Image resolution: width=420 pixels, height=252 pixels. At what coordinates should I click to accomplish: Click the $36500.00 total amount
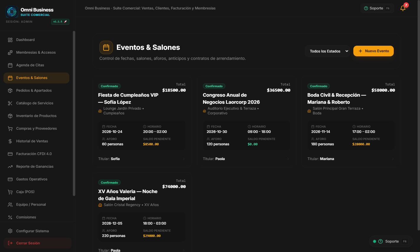pyautogui.click(x=278, y=90)
